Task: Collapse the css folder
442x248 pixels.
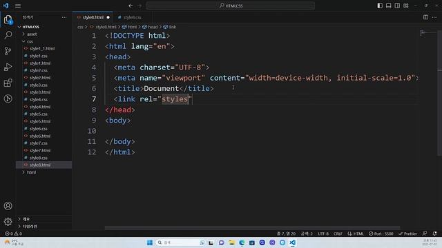Action: click(44, 41)
